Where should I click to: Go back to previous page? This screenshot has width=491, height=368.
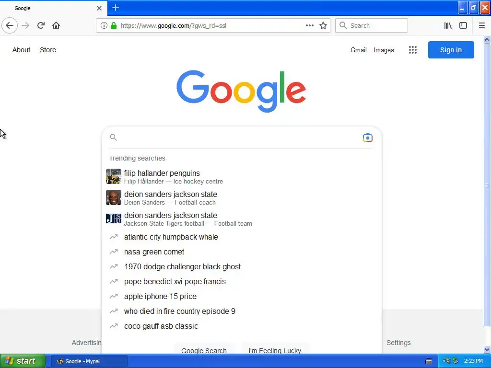pyautogui.click(x=10, y=25)
